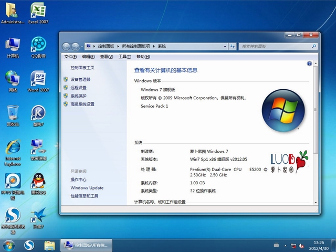Show hidden tray icons arrow
The image size is (336, 252).
(286, 246)
